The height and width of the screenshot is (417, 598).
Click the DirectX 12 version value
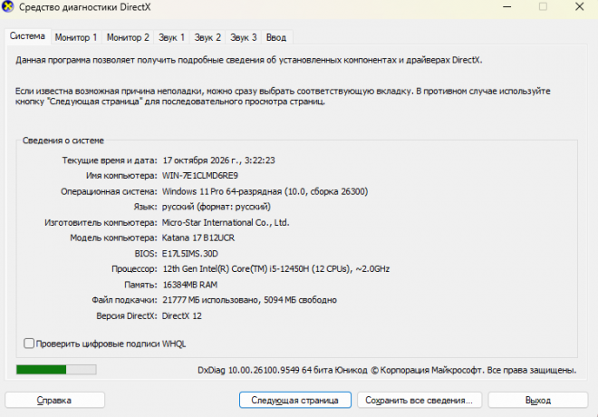(181, 315)
